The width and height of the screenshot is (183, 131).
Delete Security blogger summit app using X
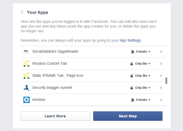[x=161, y=88]
